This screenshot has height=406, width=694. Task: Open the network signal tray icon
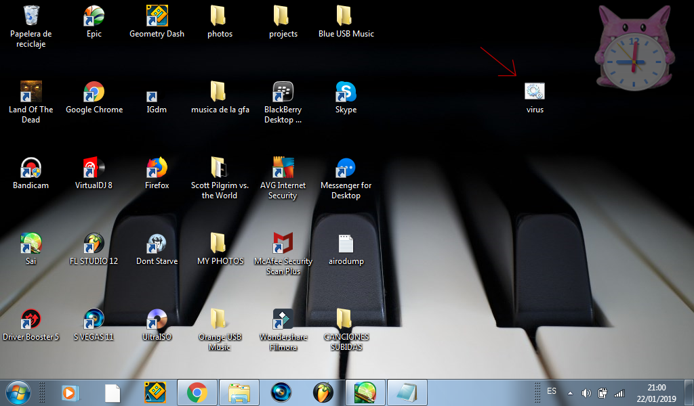pos(619,392)
